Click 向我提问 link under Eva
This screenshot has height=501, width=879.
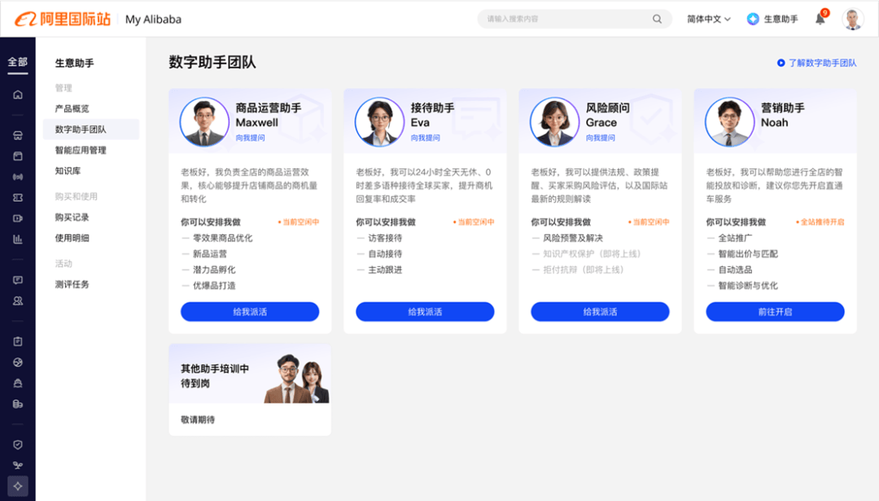tap(426, 138)
